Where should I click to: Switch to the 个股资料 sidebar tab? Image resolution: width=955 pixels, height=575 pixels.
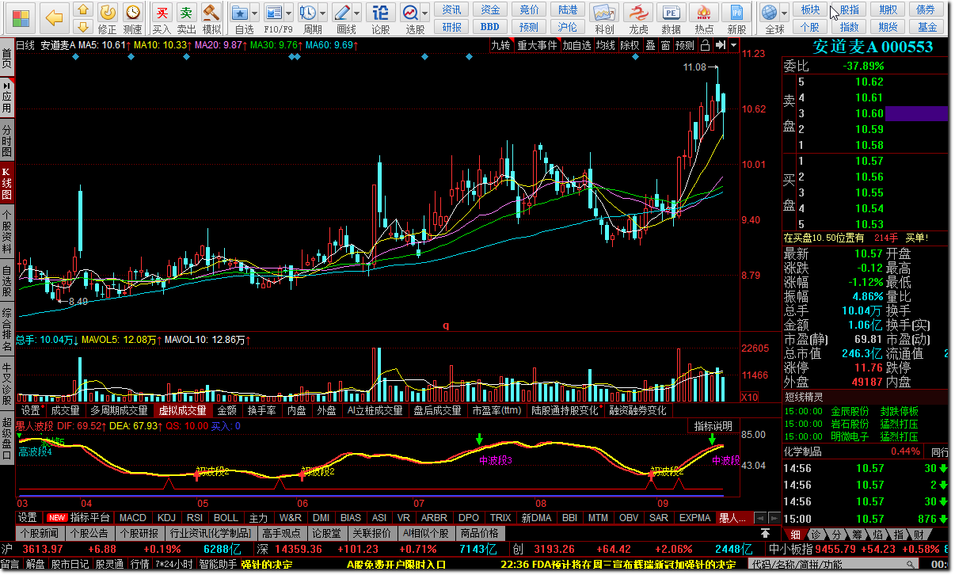pyautogui.click(x=7, y=232)
